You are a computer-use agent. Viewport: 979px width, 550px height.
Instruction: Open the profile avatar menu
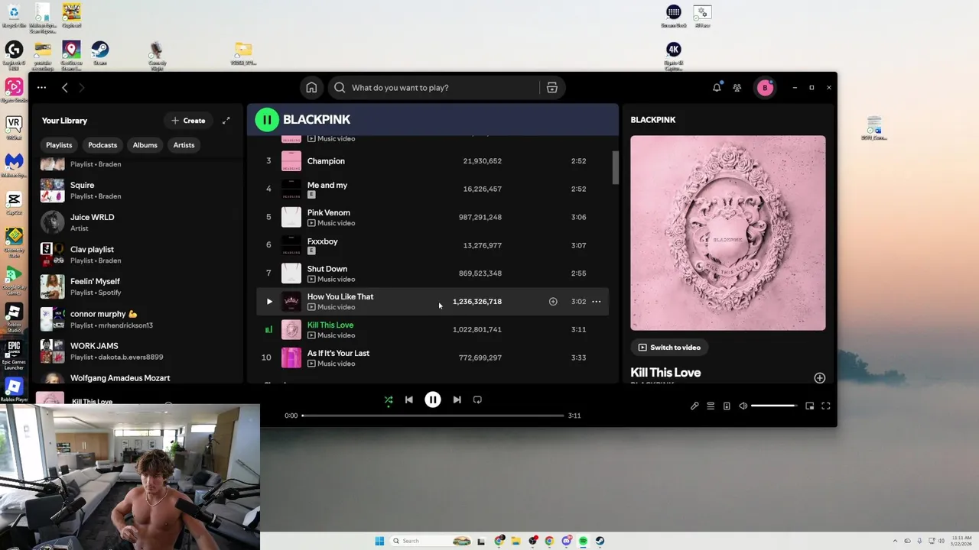coord(765,88)
